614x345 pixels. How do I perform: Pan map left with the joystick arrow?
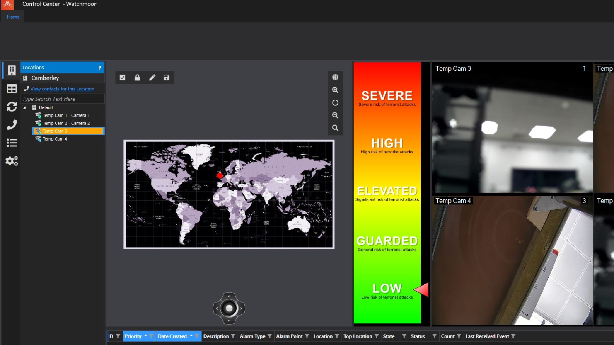tap(217, 308)
